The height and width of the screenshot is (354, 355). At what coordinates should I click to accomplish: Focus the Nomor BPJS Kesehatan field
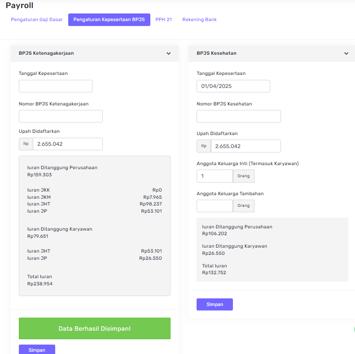238,116
